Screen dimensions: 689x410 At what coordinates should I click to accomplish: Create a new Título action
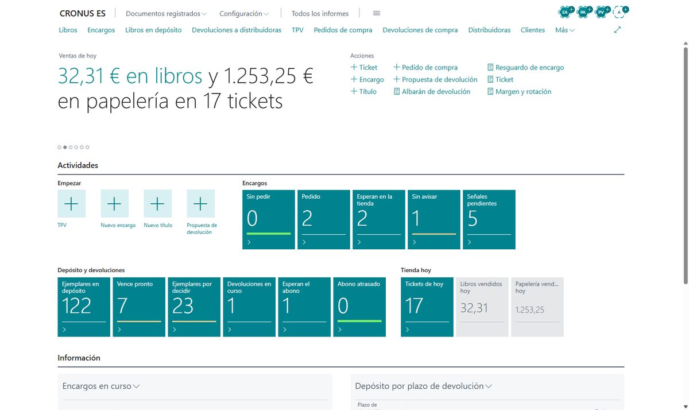click(364, 91)
